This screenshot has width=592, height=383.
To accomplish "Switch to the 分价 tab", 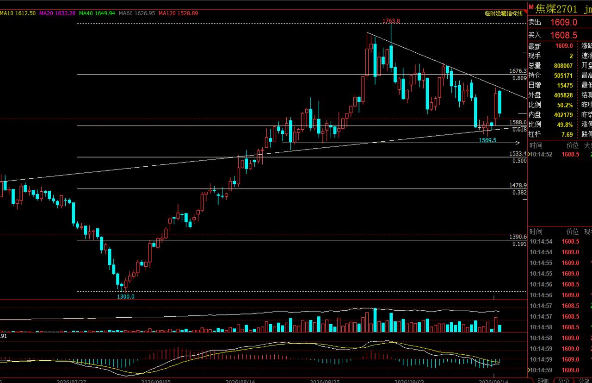I will tap(563, 380).
